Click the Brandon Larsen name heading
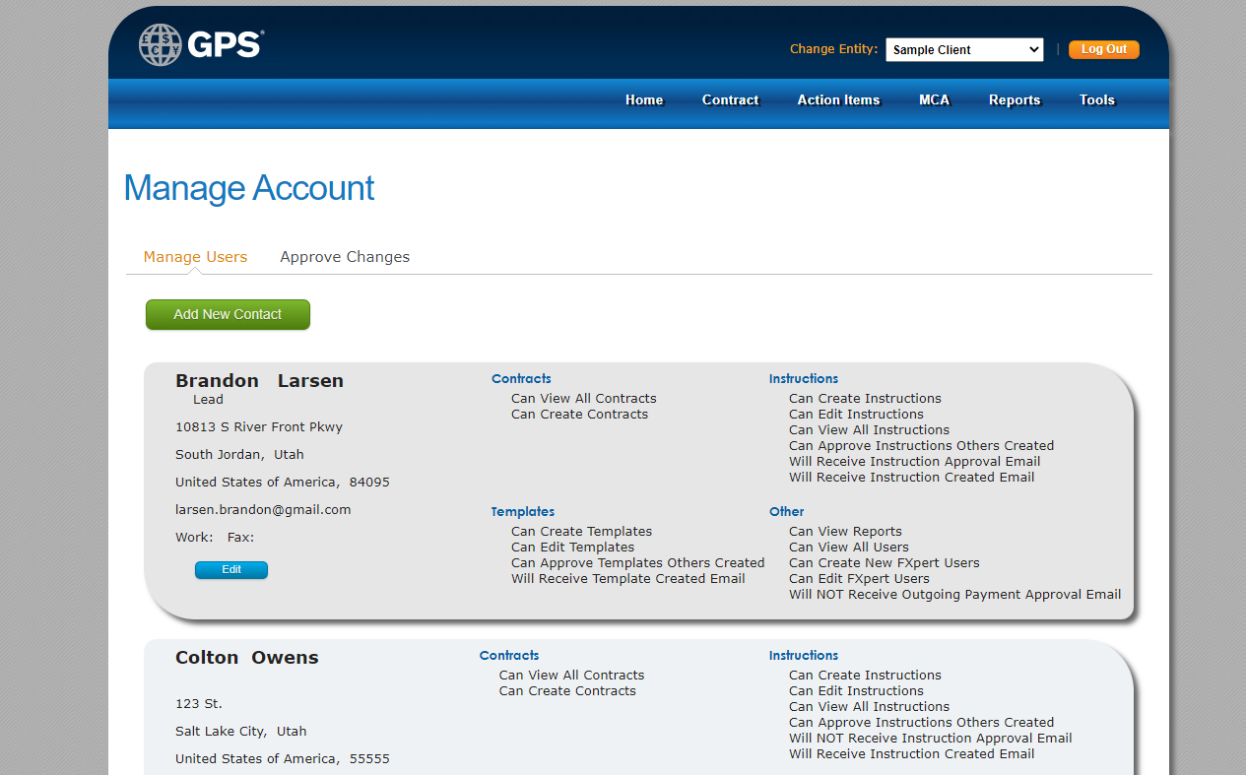1246x775 pixels. [x=259, y=380]
